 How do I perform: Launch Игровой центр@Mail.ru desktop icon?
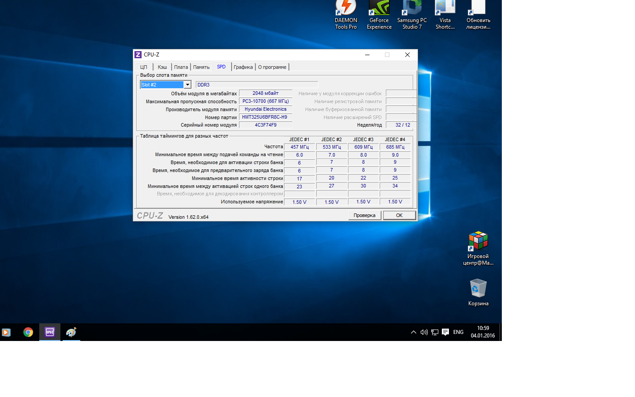click(x=478, y=248)
